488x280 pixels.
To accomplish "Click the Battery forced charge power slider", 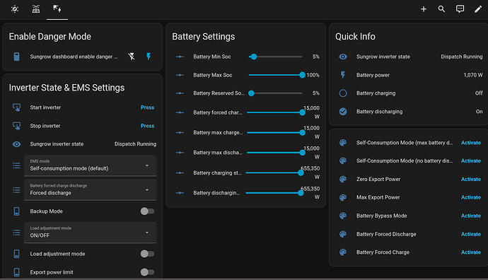I will click(276, 112).
